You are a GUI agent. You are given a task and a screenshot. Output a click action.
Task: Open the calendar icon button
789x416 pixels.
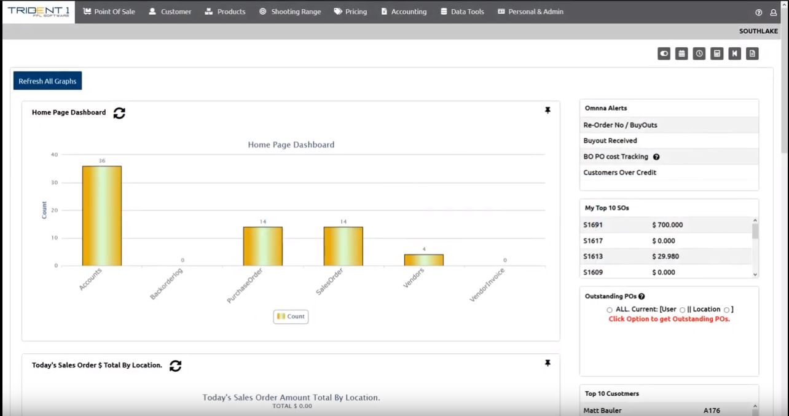point(681,54)
